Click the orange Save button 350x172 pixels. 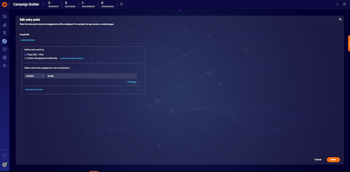[333, 159]
